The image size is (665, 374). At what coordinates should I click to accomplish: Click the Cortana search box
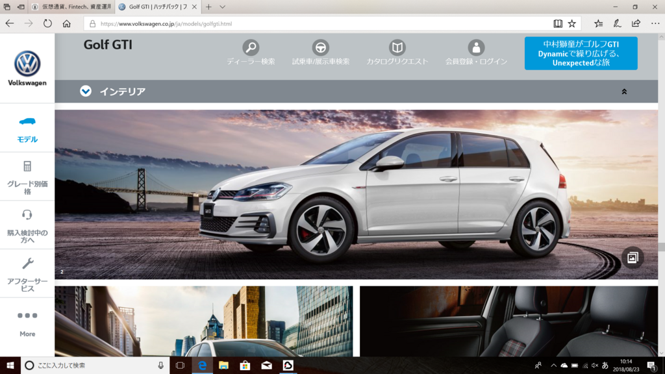pyautogui.click(x=95, y=366)
